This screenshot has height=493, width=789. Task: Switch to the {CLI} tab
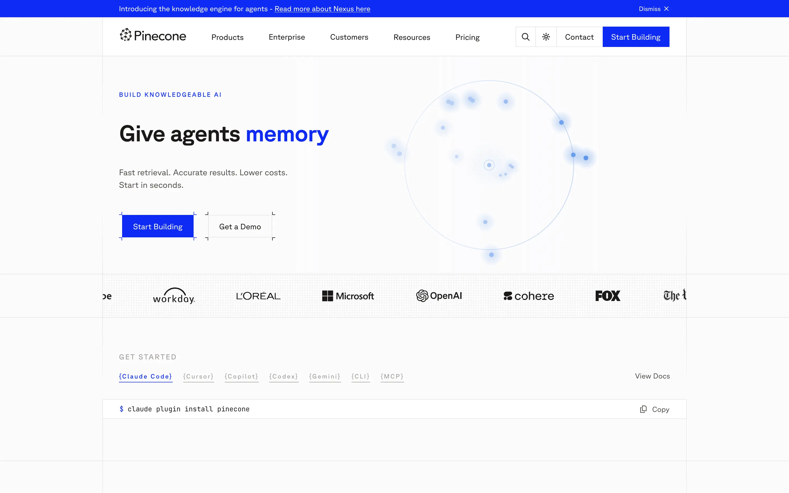tap(361, 377)
